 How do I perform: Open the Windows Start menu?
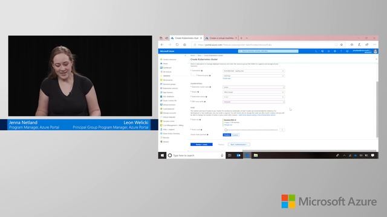coord(162,156)
